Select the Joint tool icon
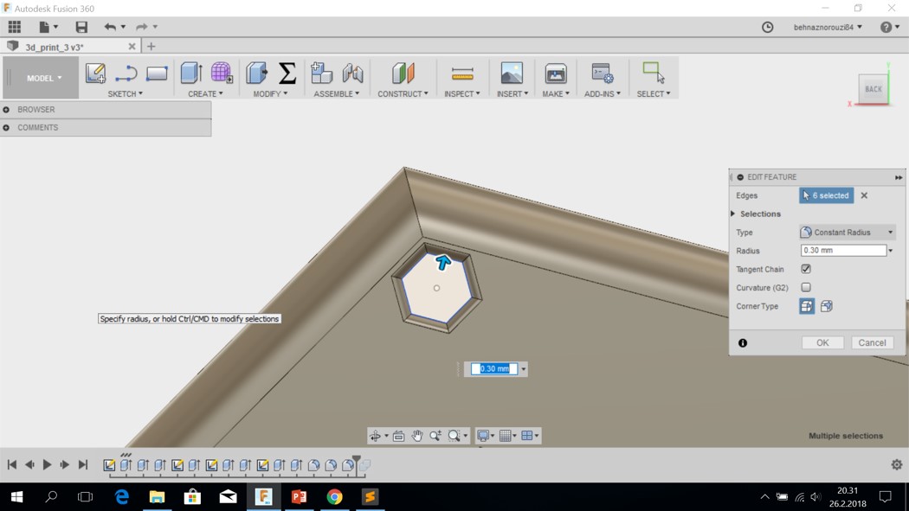This screenshot has width=909, height=511. (352, 73)
